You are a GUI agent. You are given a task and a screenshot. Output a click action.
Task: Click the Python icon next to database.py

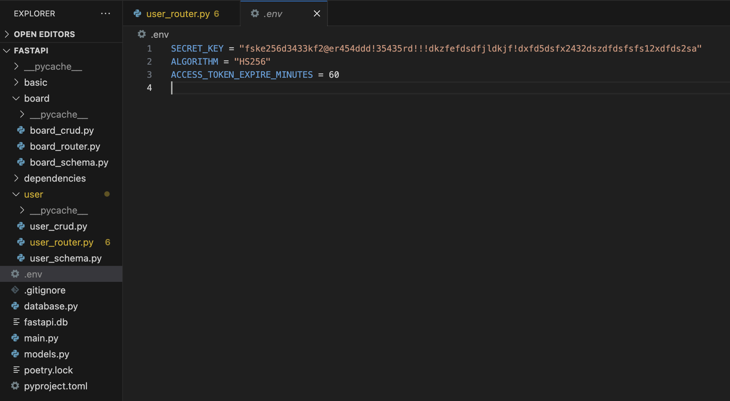pos(15,306)
